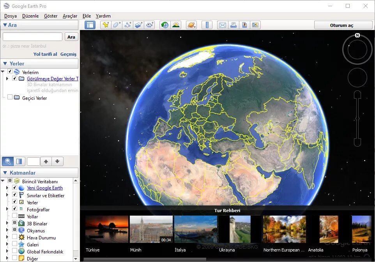Enable the Hava Durumu layer checkbox

14,237
